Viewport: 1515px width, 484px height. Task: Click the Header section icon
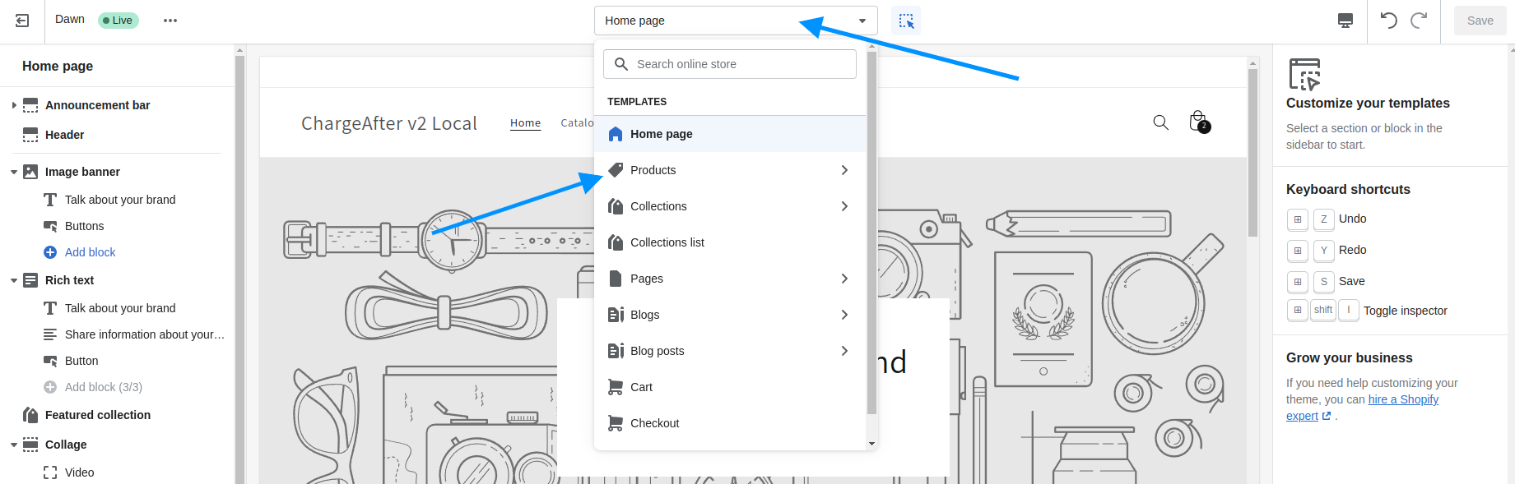tap(30, 135)
